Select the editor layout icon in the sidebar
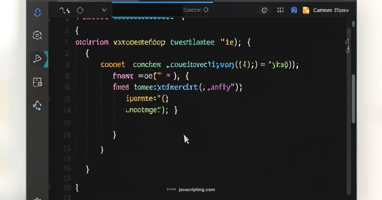 pyautogui.click(x=37, y=82)
